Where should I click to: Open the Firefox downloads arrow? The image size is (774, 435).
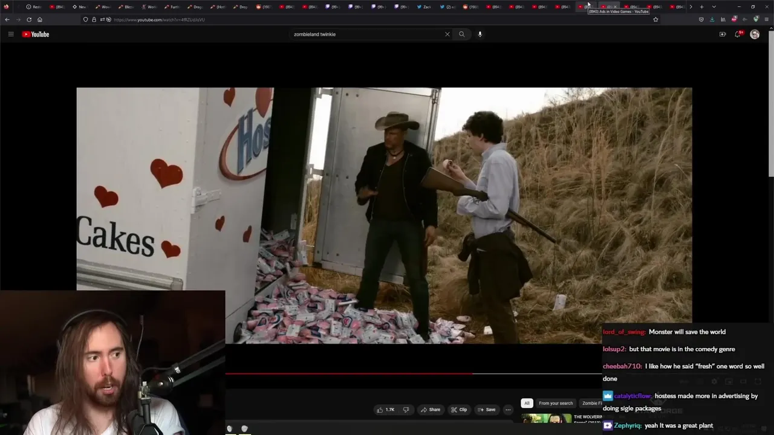coord(712,19)
